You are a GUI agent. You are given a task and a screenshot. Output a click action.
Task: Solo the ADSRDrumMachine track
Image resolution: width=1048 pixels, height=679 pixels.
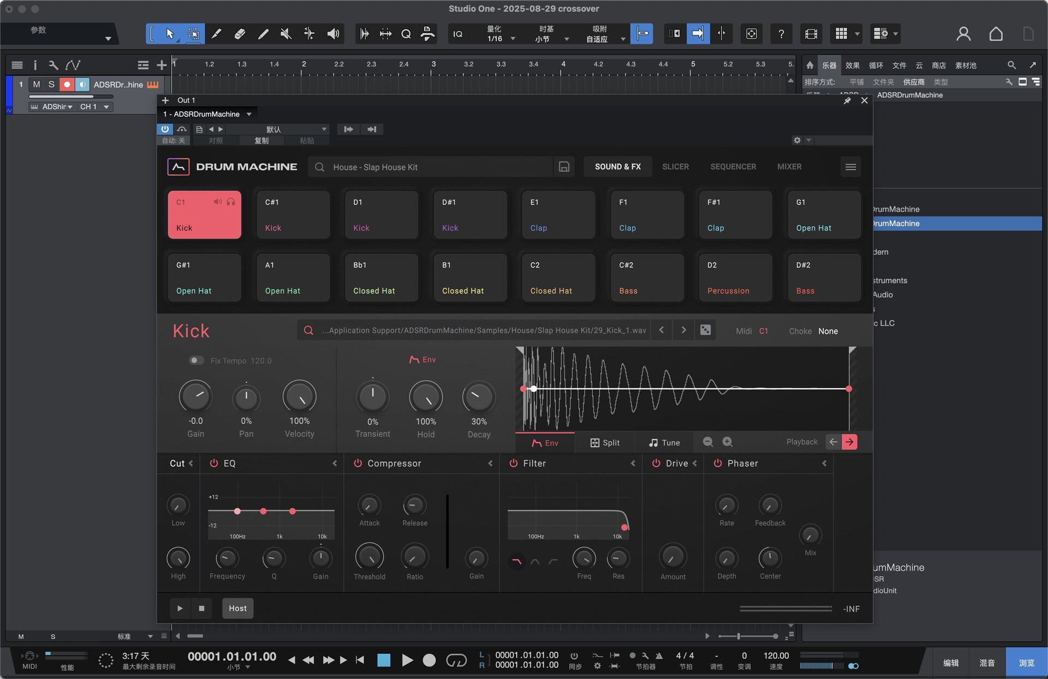click(51, 85)
